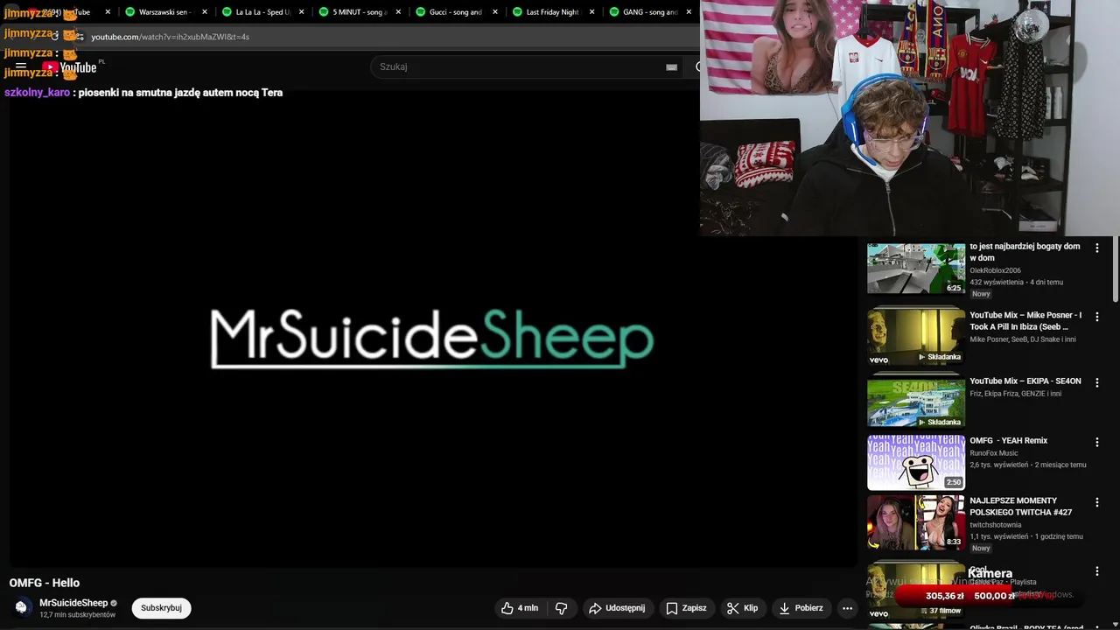The height and width of the screenshot is (630, 1120).
Task: Open 'to jest najbardziej bogaty dom' title
Action: 1025,252
